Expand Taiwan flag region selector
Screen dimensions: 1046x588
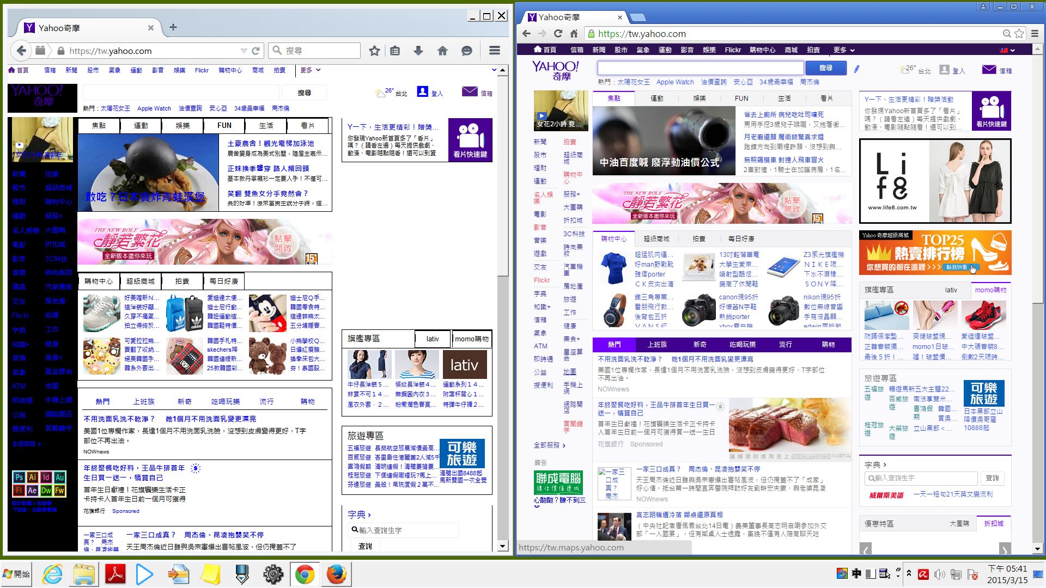[x=1007, y=50]
